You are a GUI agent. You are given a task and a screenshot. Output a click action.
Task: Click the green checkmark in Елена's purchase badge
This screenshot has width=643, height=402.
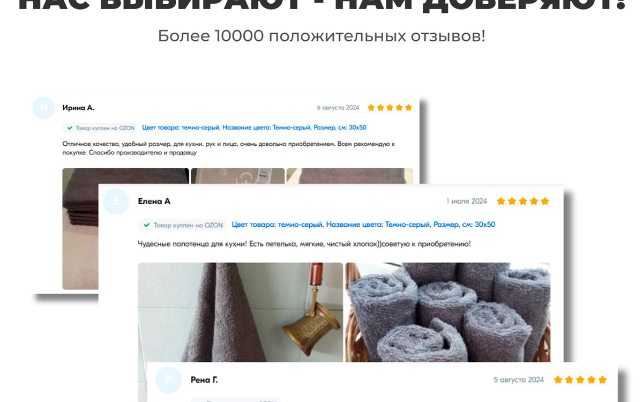[x=147, y=225]
